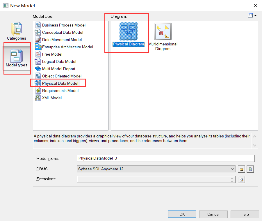Open the diagram view options arrow
Viewport: 262px width, 221px height.
pos(256,15)
